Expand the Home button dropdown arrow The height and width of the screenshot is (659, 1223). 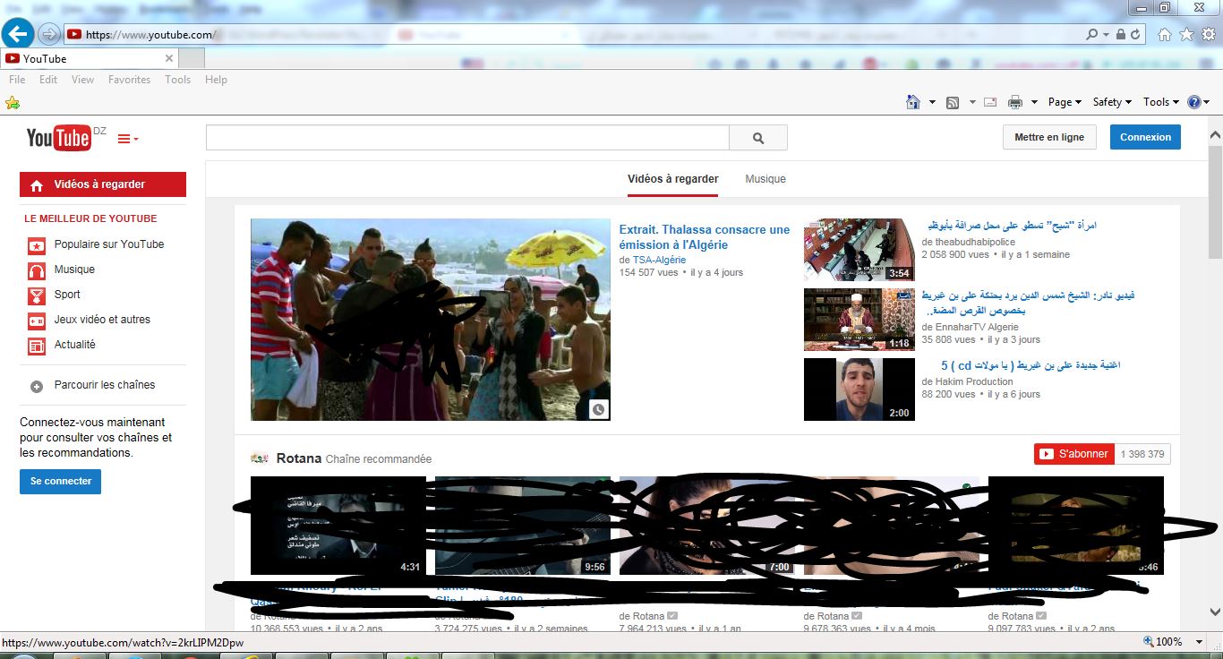click(932, 102)
